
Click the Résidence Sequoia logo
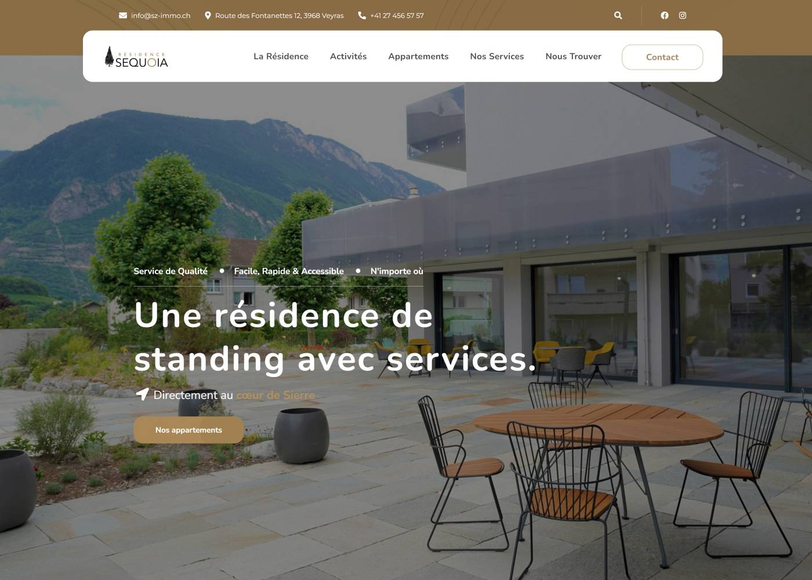tap(136, 57)
